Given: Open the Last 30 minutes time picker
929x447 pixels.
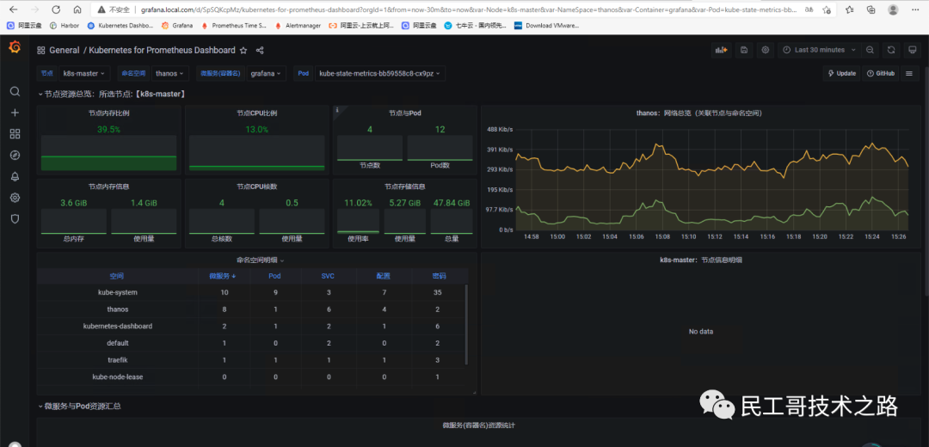Looking at the screenshot, I should click(819, 51).
